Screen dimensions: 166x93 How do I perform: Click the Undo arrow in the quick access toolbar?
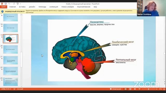point(9,4)
